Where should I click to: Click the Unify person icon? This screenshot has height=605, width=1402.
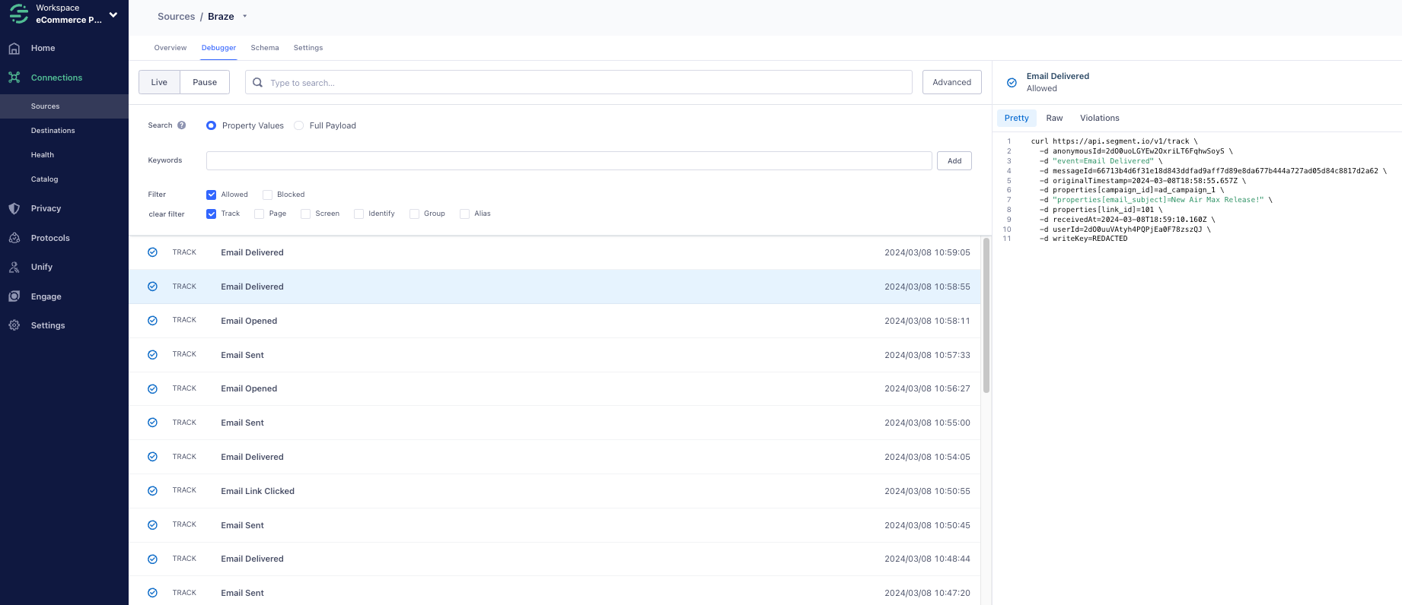(x=14, y=267)
